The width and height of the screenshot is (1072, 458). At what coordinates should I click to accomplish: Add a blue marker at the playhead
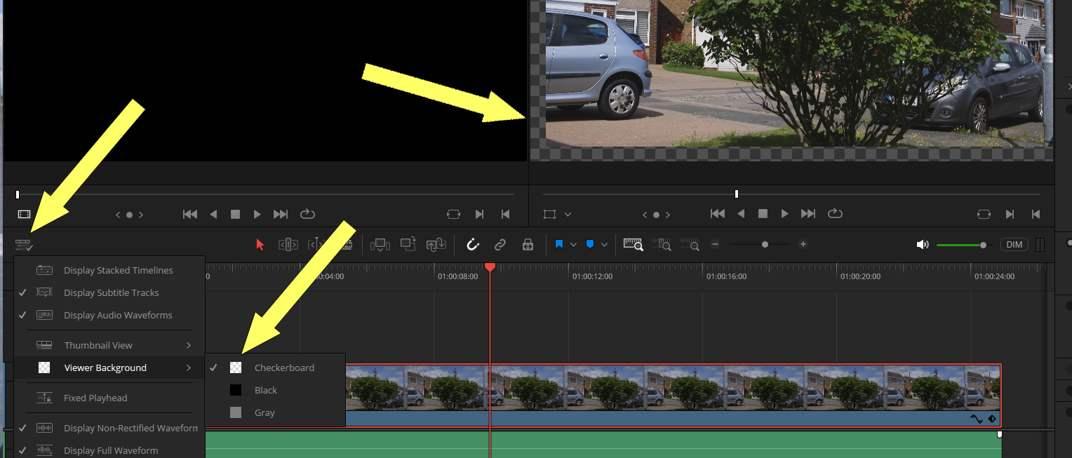[590, 245]
